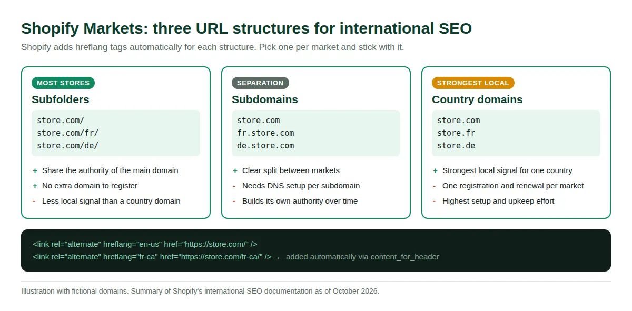Image resolution: width=632 pixels, height=311 pixels.
Task: Click 'Share the authority of the main domain'
Action: pos(110,170)
